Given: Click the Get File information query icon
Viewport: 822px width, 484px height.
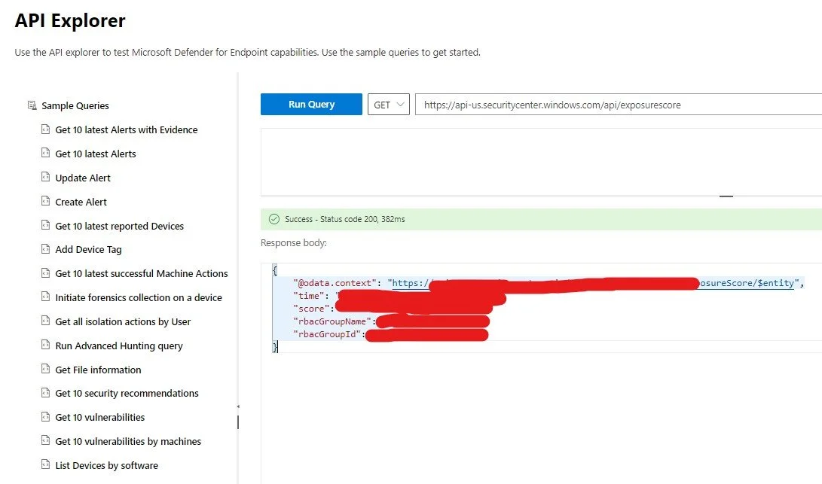Looking at the screenshot, I should point(46,370).
